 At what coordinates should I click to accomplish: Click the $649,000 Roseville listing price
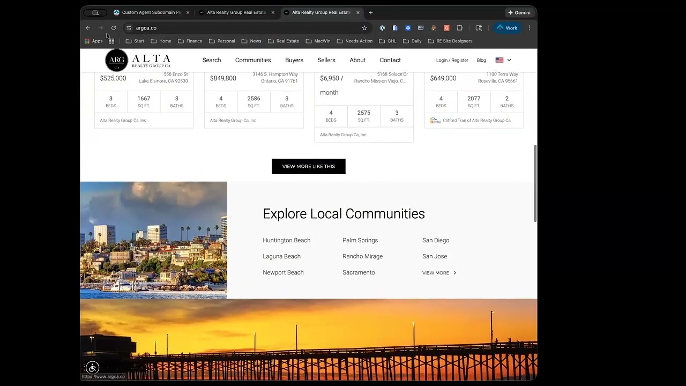443,78
